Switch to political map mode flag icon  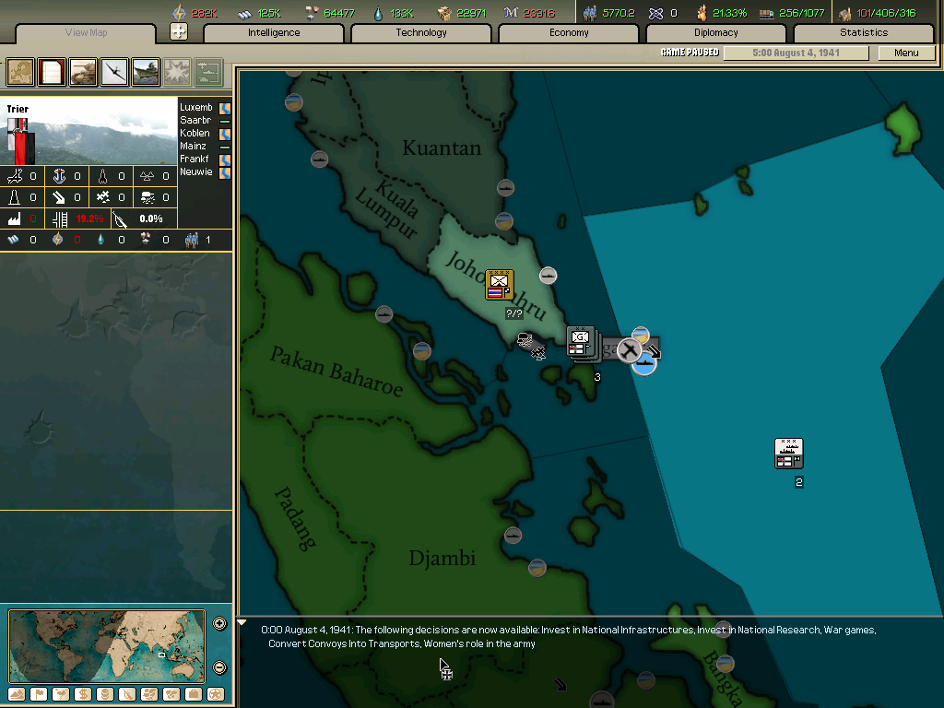(x=40, y=694)
